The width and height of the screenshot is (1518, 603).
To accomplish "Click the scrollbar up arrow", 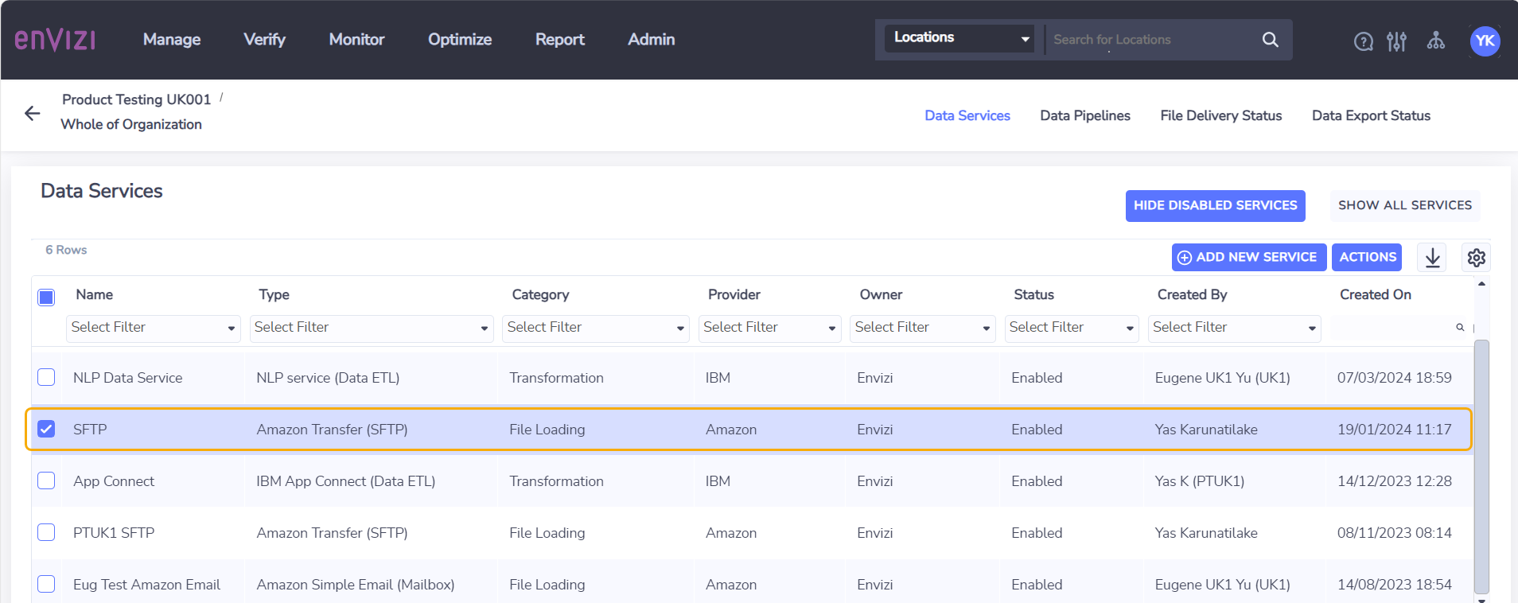I will pos(1481,284).
